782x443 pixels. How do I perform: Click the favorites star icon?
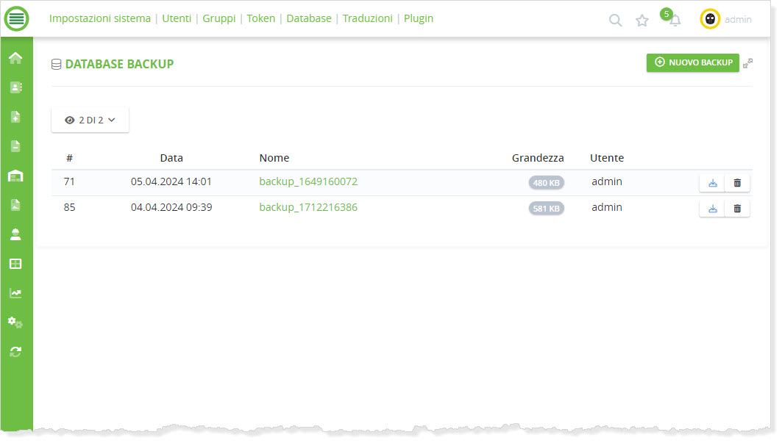pos(642,21)
